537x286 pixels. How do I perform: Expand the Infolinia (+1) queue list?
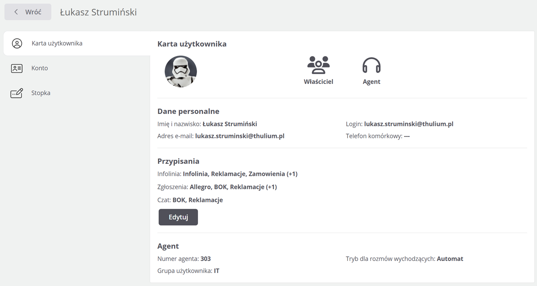(x=292, y=174)
